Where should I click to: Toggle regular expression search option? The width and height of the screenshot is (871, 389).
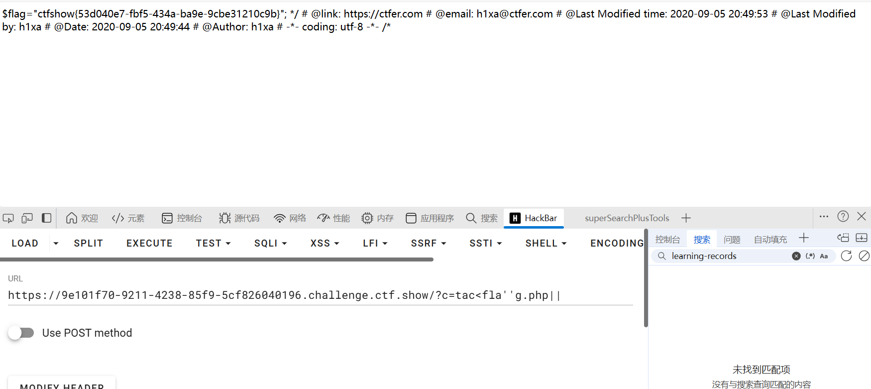(810, 256)
